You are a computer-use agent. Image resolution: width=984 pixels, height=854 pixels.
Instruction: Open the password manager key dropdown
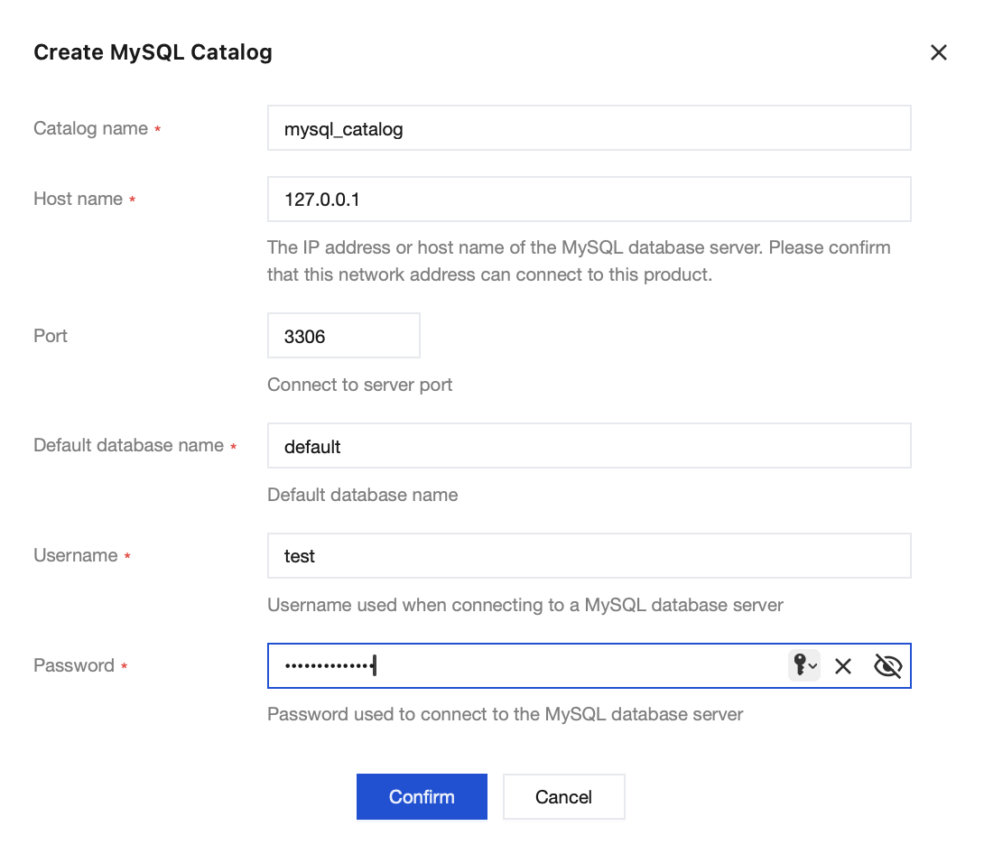pyautogui.click(x=803, y=665)
